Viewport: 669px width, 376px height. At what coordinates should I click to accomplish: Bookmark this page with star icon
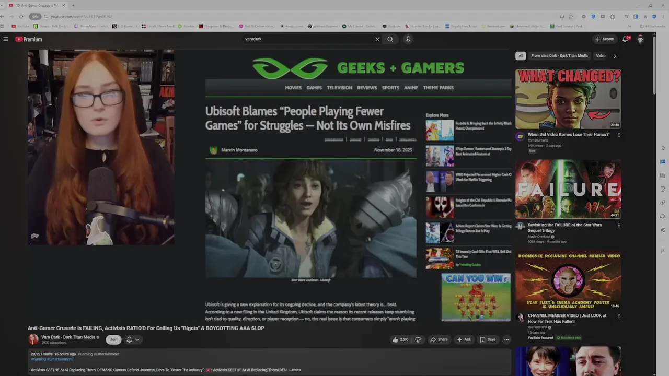click(571, 17)
